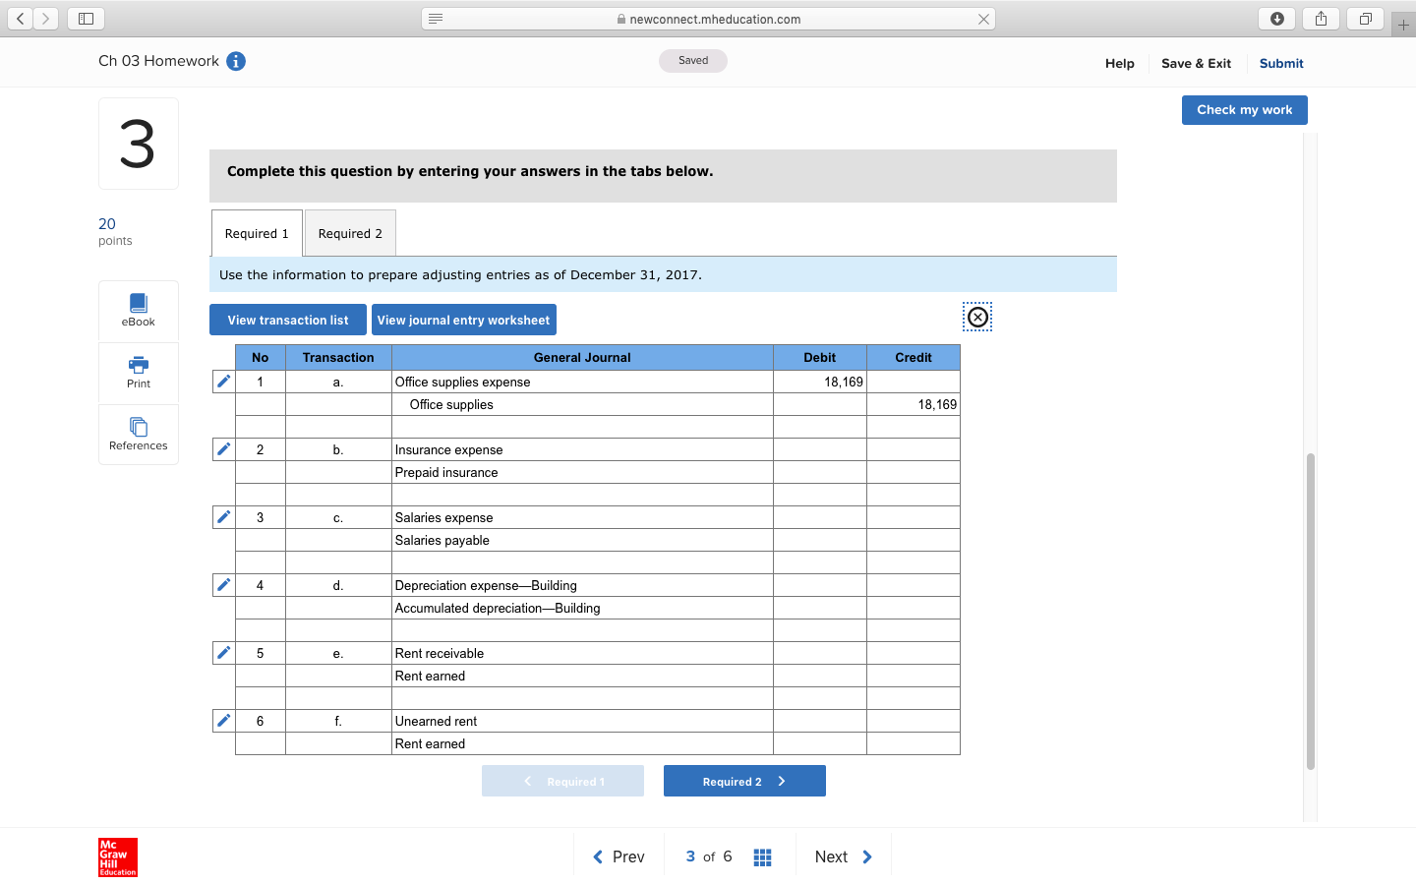Viewport: 1416px width, 885px height.
Task: Click the Debit cell for Insurance expense
Action: pyautogui.click(x=819, y=448)
